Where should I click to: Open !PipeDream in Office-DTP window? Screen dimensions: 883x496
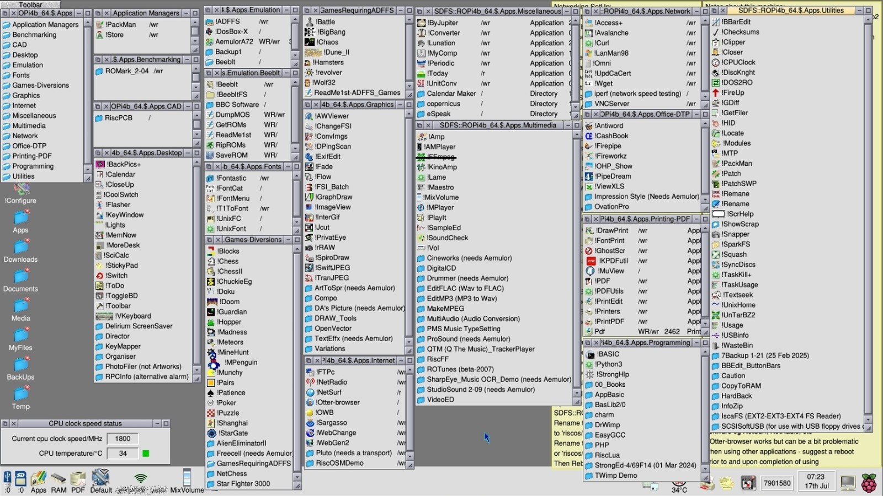tap(608, 176)
